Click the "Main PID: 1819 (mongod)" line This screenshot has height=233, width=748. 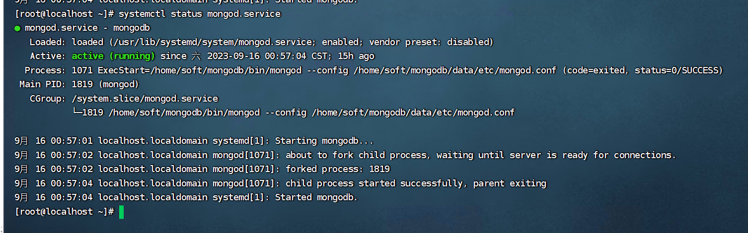click(79, 84)
